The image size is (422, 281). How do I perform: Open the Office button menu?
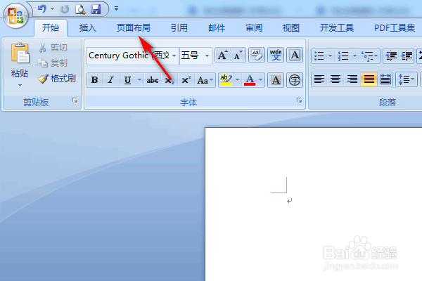(15, 16)
